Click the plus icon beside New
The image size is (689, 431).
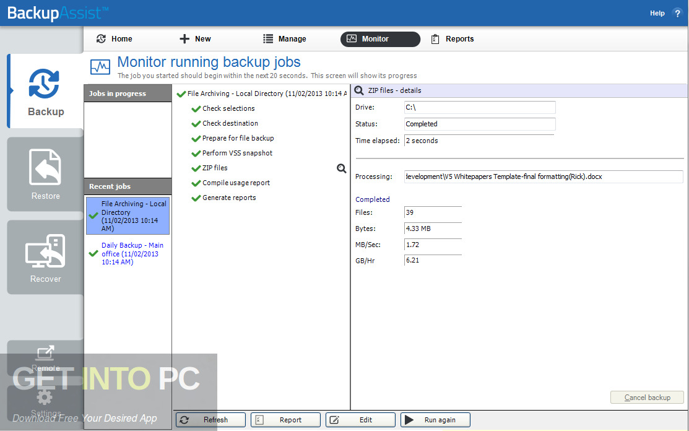pos(184,38)
